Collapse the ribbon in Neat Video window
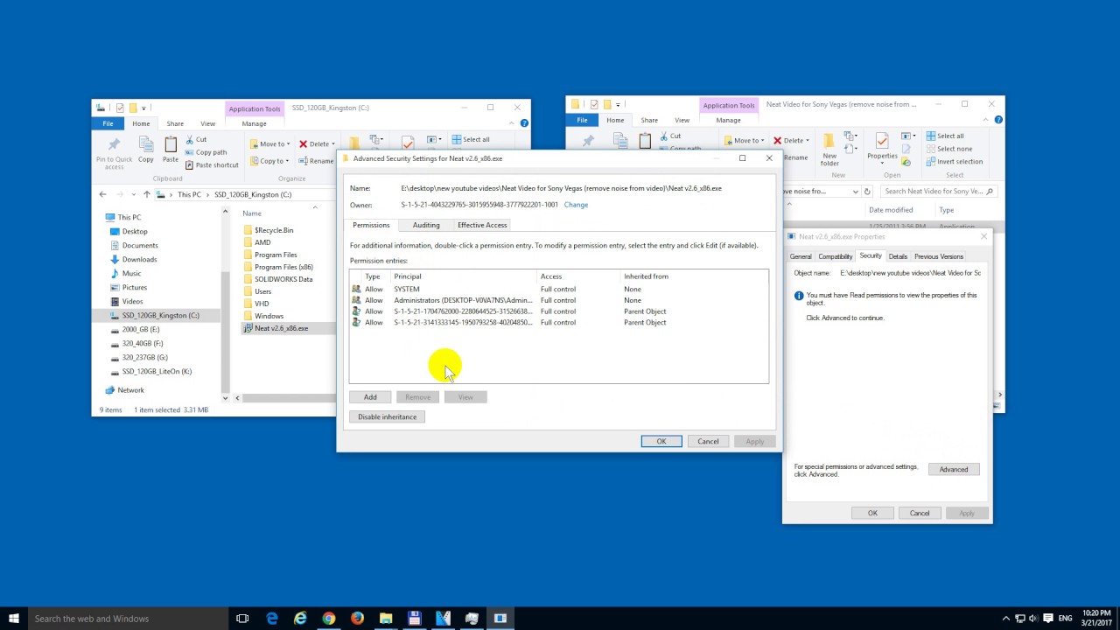Image resolution: width=1120 pixels, height=630 pixels. point(987,120)
